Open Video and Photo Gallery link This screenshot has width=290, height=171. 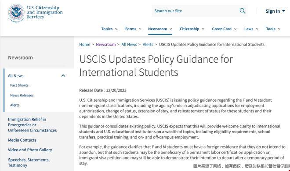(30, 150)
